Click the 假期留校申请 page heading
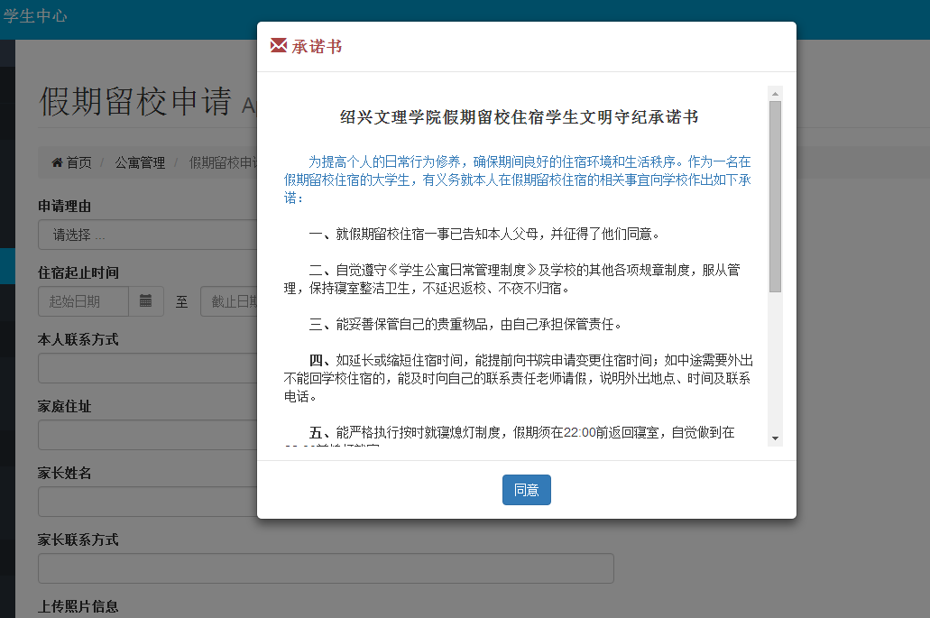 pyautogui.click(x=135, y=101)
